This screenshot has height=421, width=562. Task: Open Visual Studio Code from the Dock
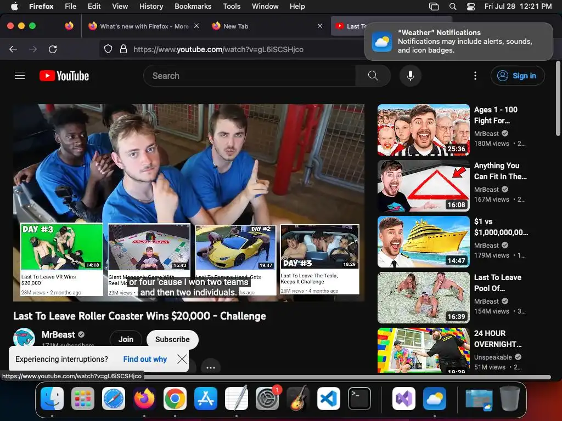[329, 399]
